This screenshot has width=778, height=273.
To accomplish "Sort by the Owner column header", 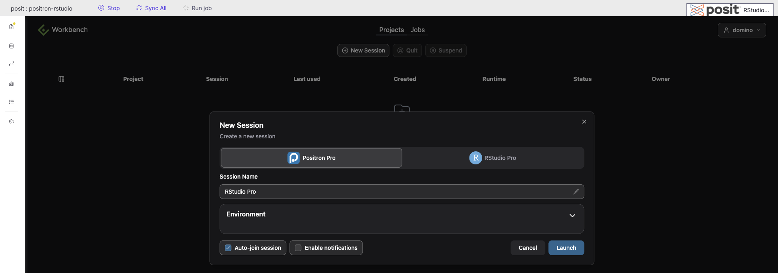I will (x=661, y=79).
